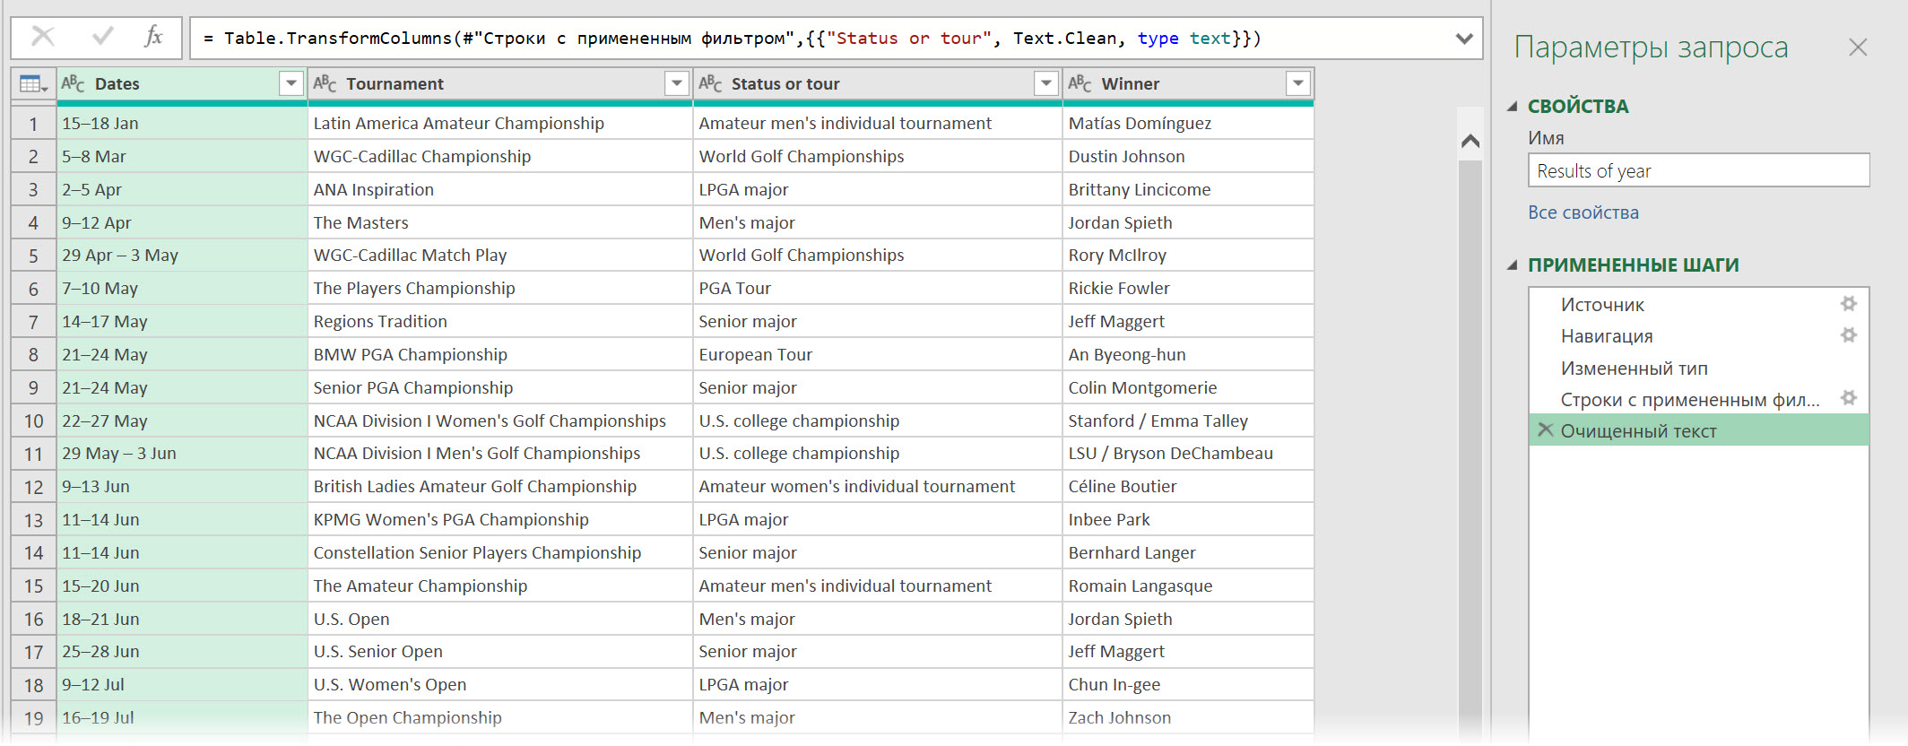Click the fx function icon
The image size is (1908, 746).
(x=153, y=37)
